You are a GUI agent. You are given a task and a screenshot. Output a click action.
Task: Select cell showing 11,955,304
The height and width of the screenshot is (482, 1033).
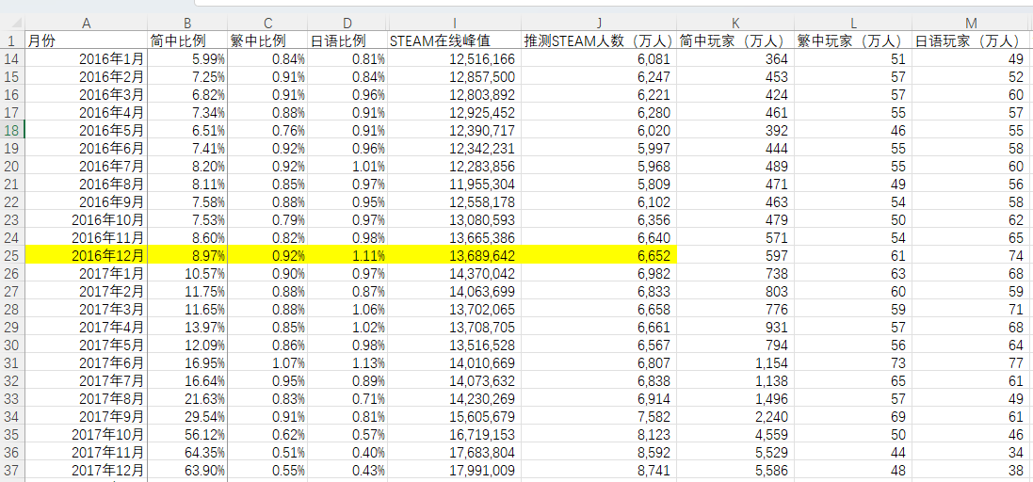pyautogui.click(x=454, y=184)
